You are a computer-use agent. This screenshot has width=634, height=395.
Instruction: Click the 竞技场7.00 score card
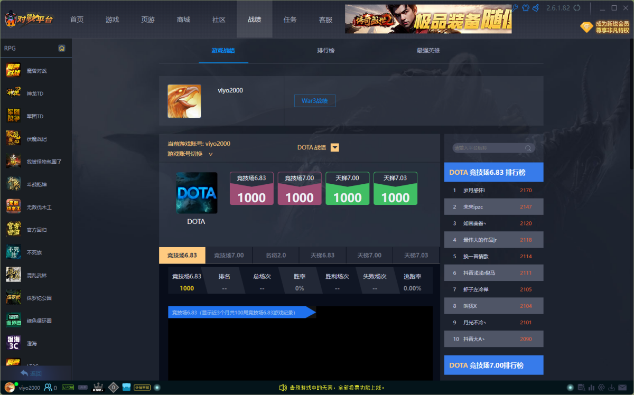tap(300, 189)
